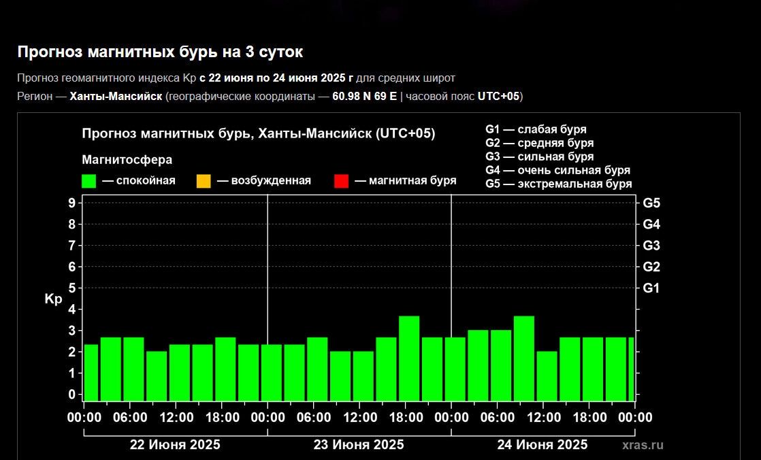Viewport: 761px width, 460px height.
Task: Click the 'UTC+05' time zone text in the subtitle
Action: pos(499,96)
